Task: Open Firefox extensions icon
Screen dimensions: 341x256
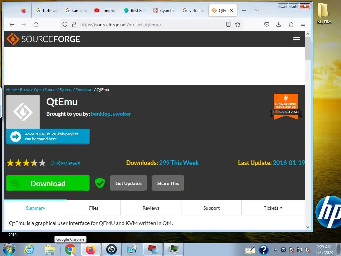Action: coord(291,24)
